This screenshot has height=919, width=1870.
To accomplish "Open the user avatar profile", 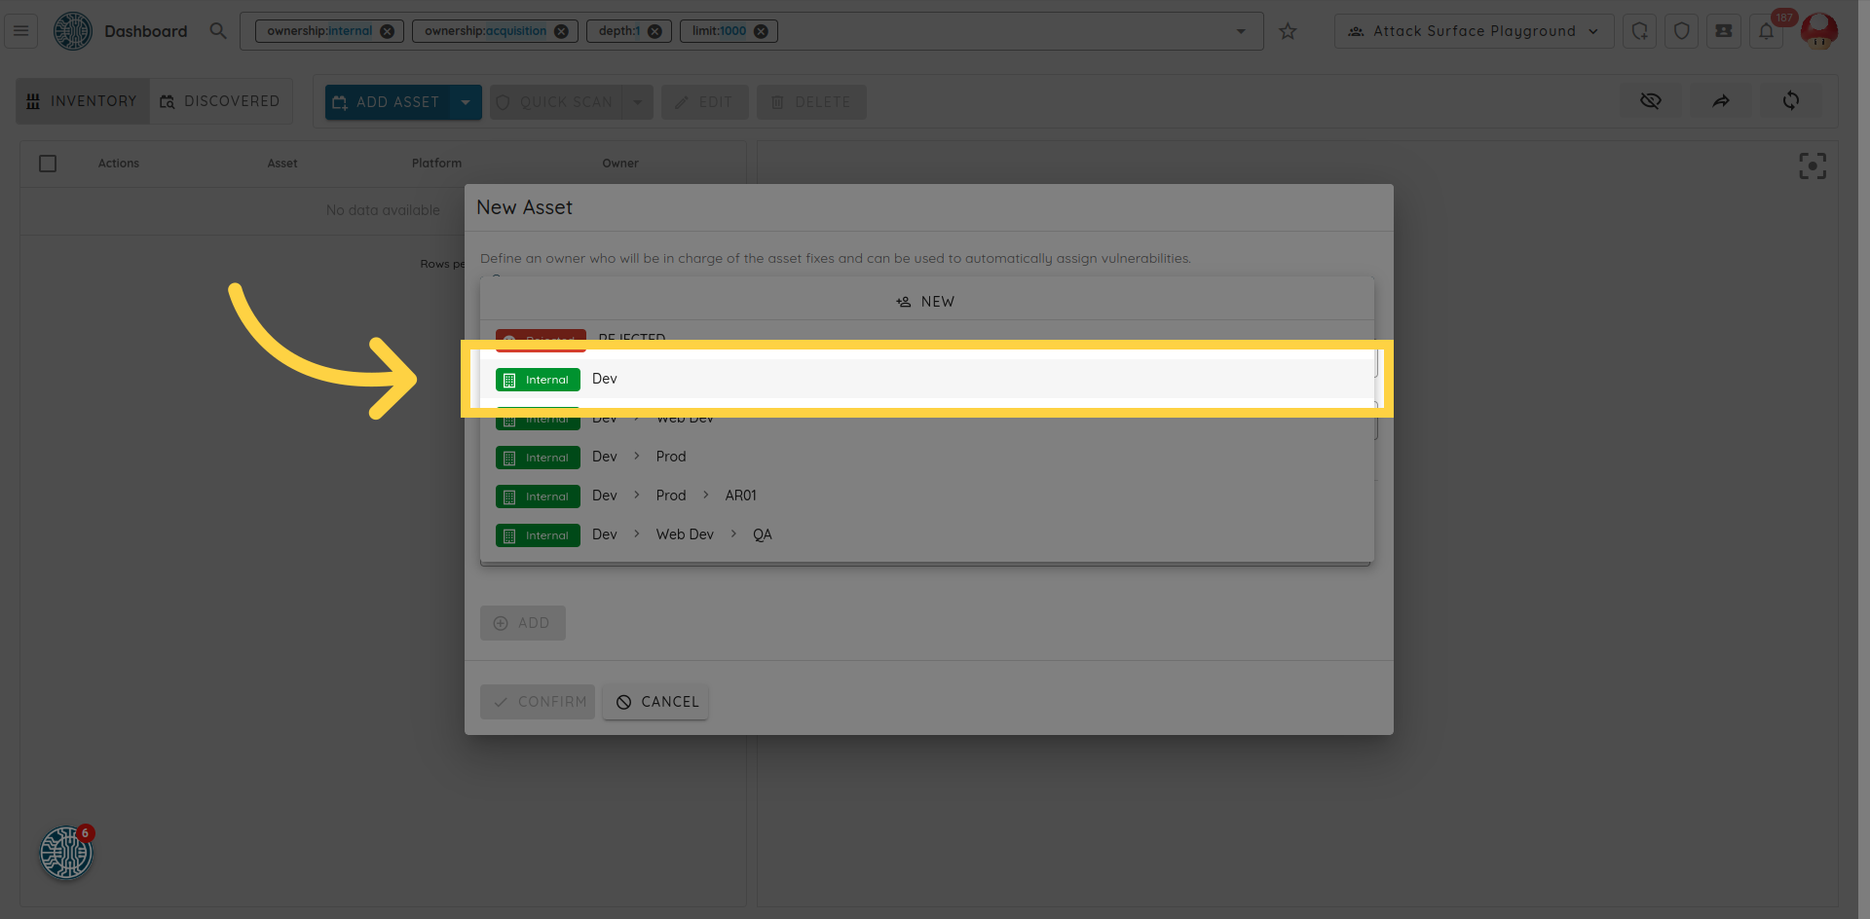I will [x=1818, y=31].
